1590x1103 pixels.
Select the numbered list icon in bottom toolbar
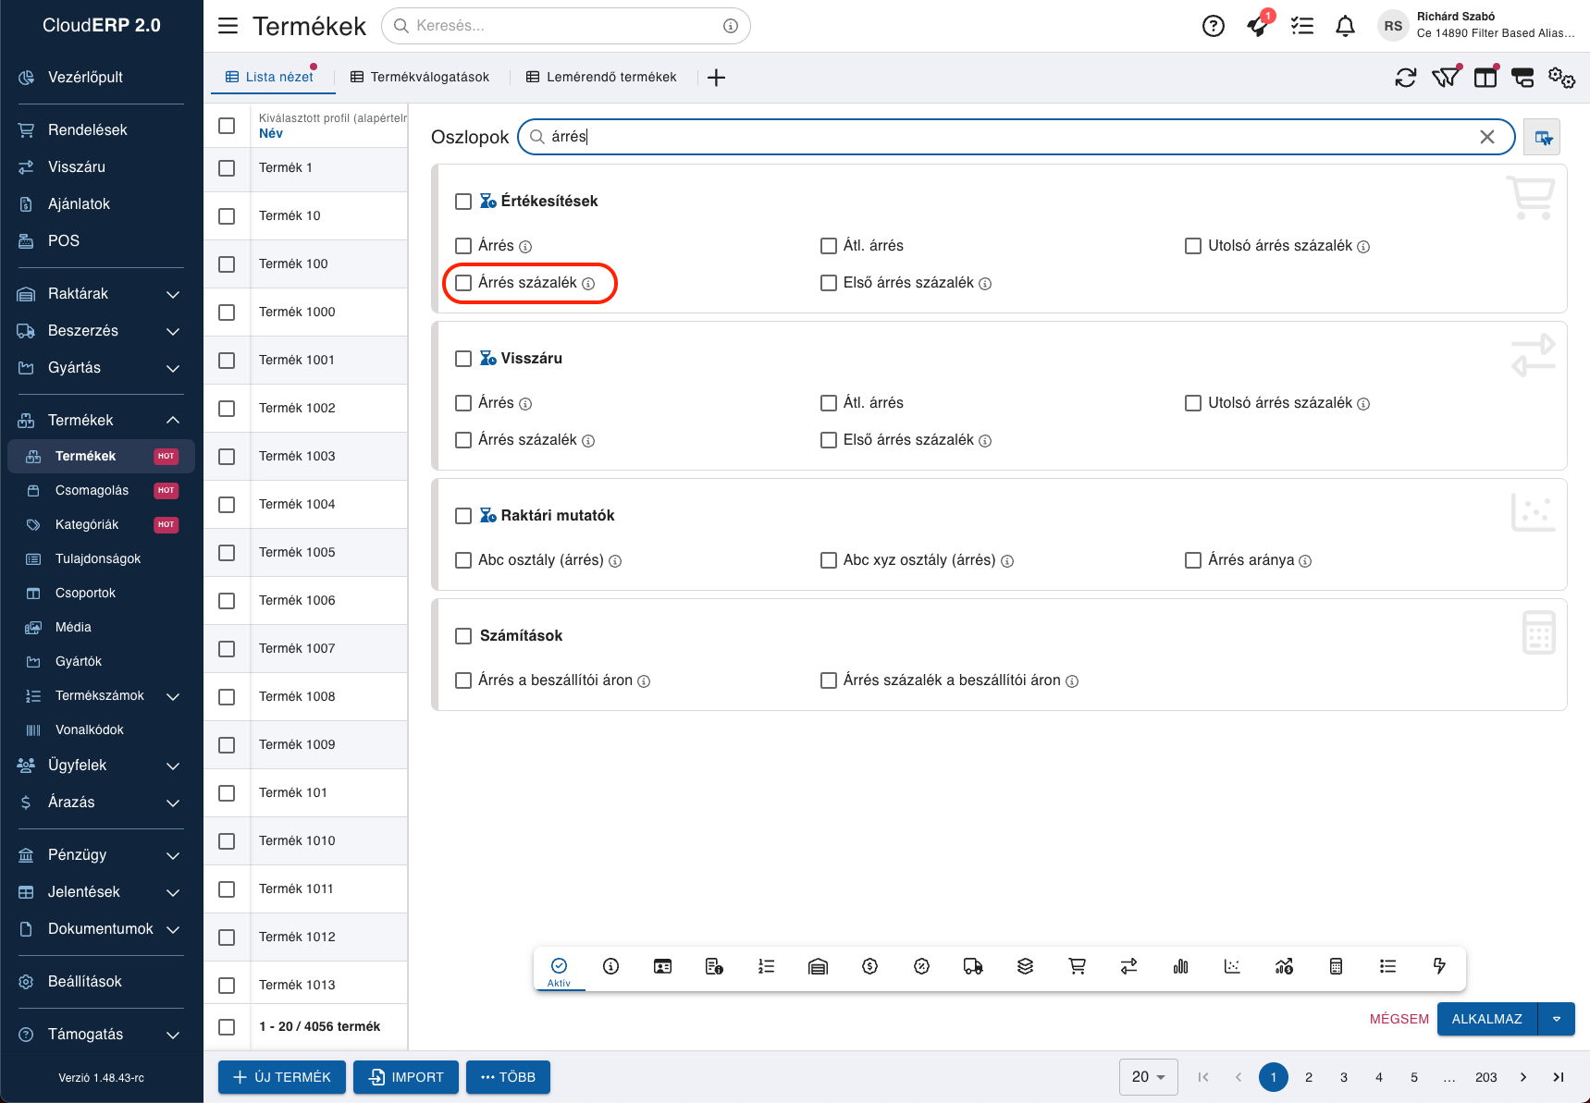pyautogui.click(x=766, y=966)
